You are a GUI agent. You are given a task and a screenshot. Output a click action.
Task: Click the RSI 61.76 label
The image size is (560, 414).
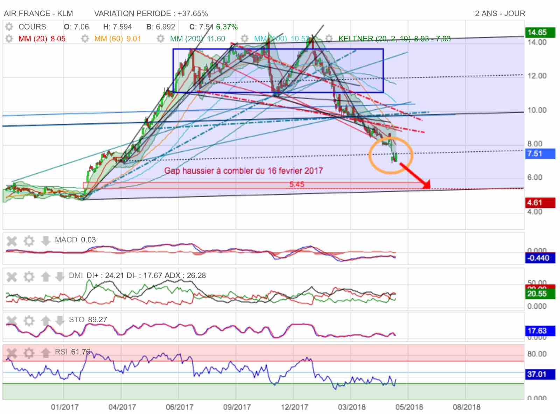72,352
